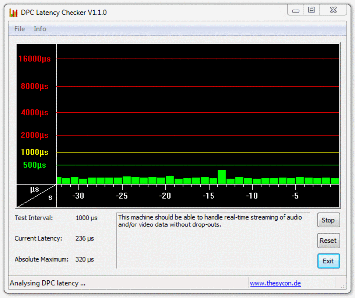Screen dimensions: 355x298
Task: Open the Info menu
Action: point(40,29)
